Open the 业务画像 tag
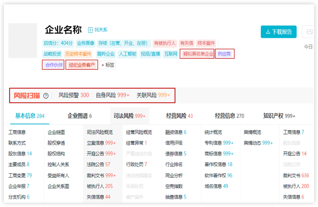The width and height of the screenshot is (318, 207). (x=86, y=43)
